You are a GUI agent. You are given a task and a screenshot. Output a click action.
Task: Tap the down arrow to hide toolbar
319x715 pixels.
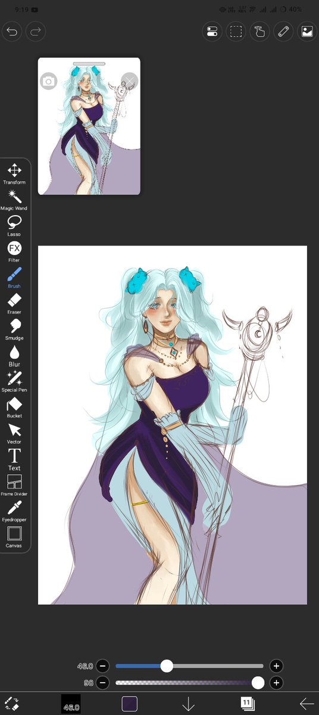pos(188,704)
